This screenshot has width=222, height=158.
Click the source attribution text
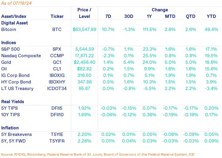pos(97,154)
